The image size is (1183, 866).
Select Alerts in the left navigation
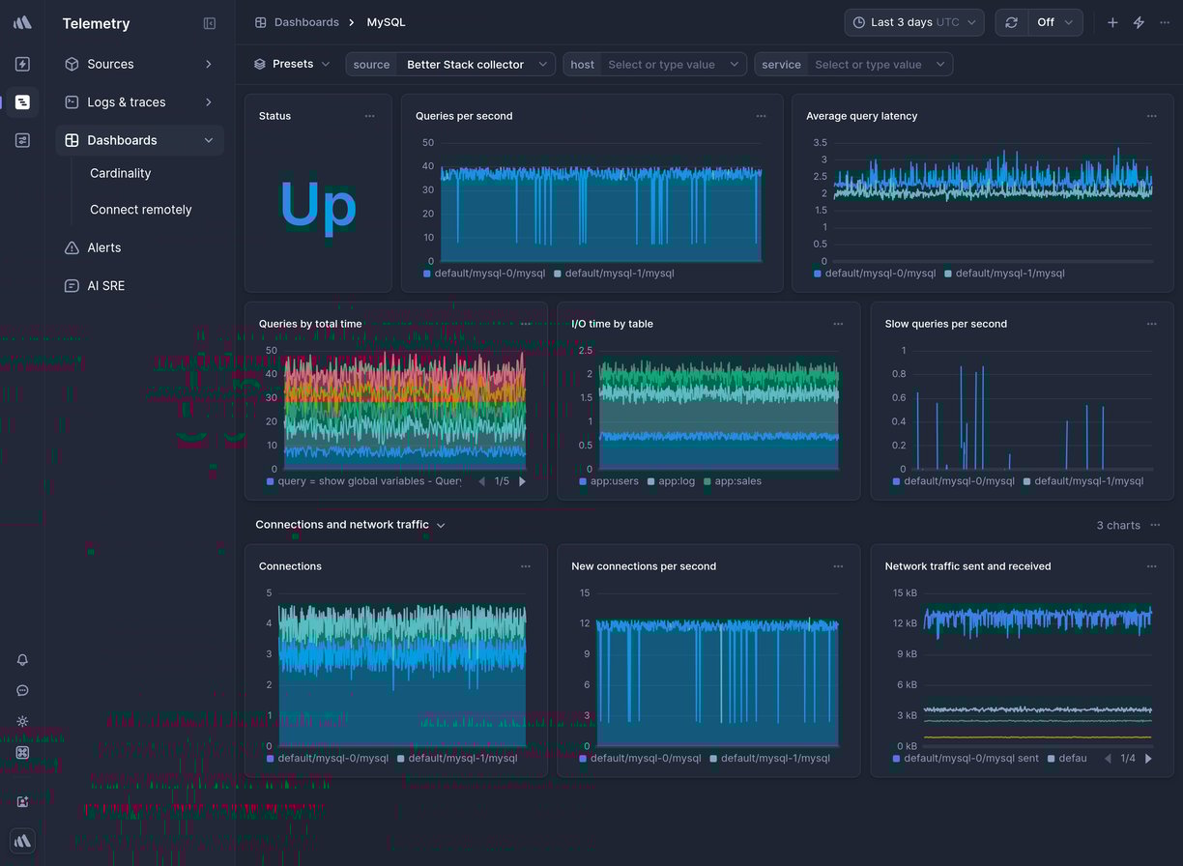point(103,247)
